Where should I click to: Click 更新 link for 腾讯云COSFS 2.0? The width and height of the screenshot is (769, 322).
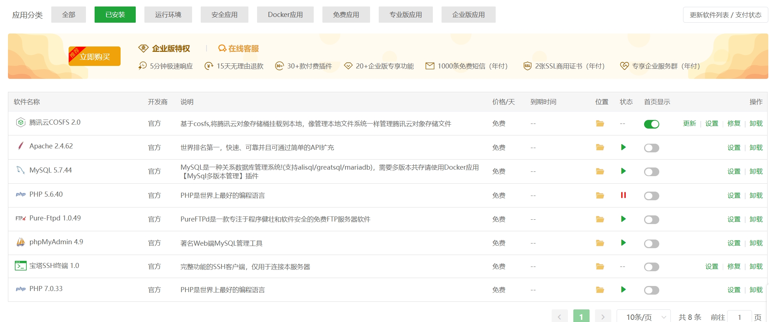pyautogui.click(x=689, y=124)
